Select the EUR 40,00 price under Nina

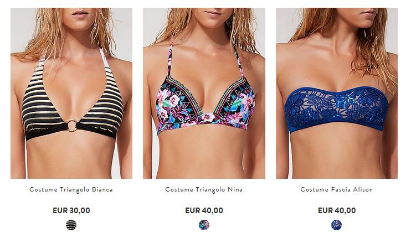[204, 210]
